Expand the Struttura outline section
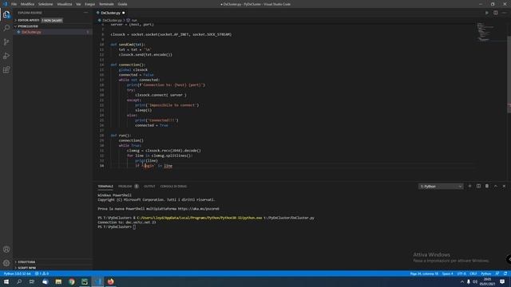This screenshot has height=287, width=511. click(26, 262)
